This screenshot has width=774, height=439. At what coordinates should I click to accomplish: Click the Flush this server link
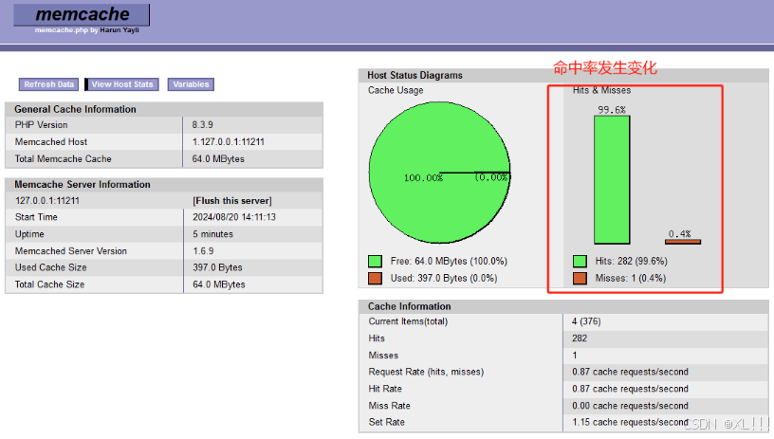click(232, 201)
